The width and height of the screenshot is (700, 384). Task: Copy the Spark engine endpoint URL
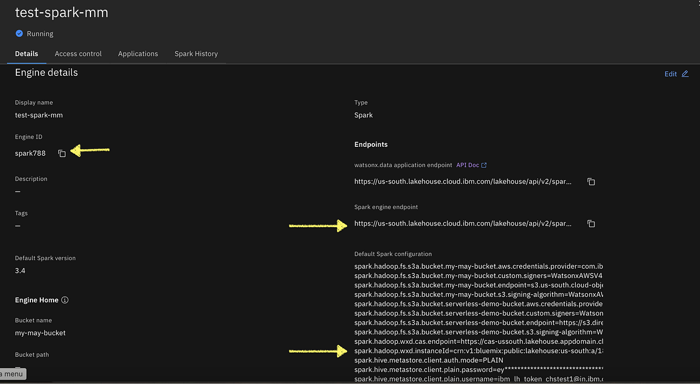591,223
